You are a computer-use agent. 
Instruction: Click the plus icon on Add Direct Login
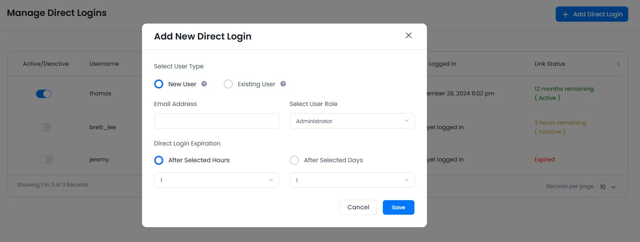(565, 14)
